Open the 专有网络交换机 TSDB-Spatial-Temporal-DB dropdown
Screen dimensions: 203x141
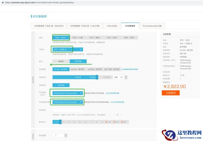click(68, 102)
